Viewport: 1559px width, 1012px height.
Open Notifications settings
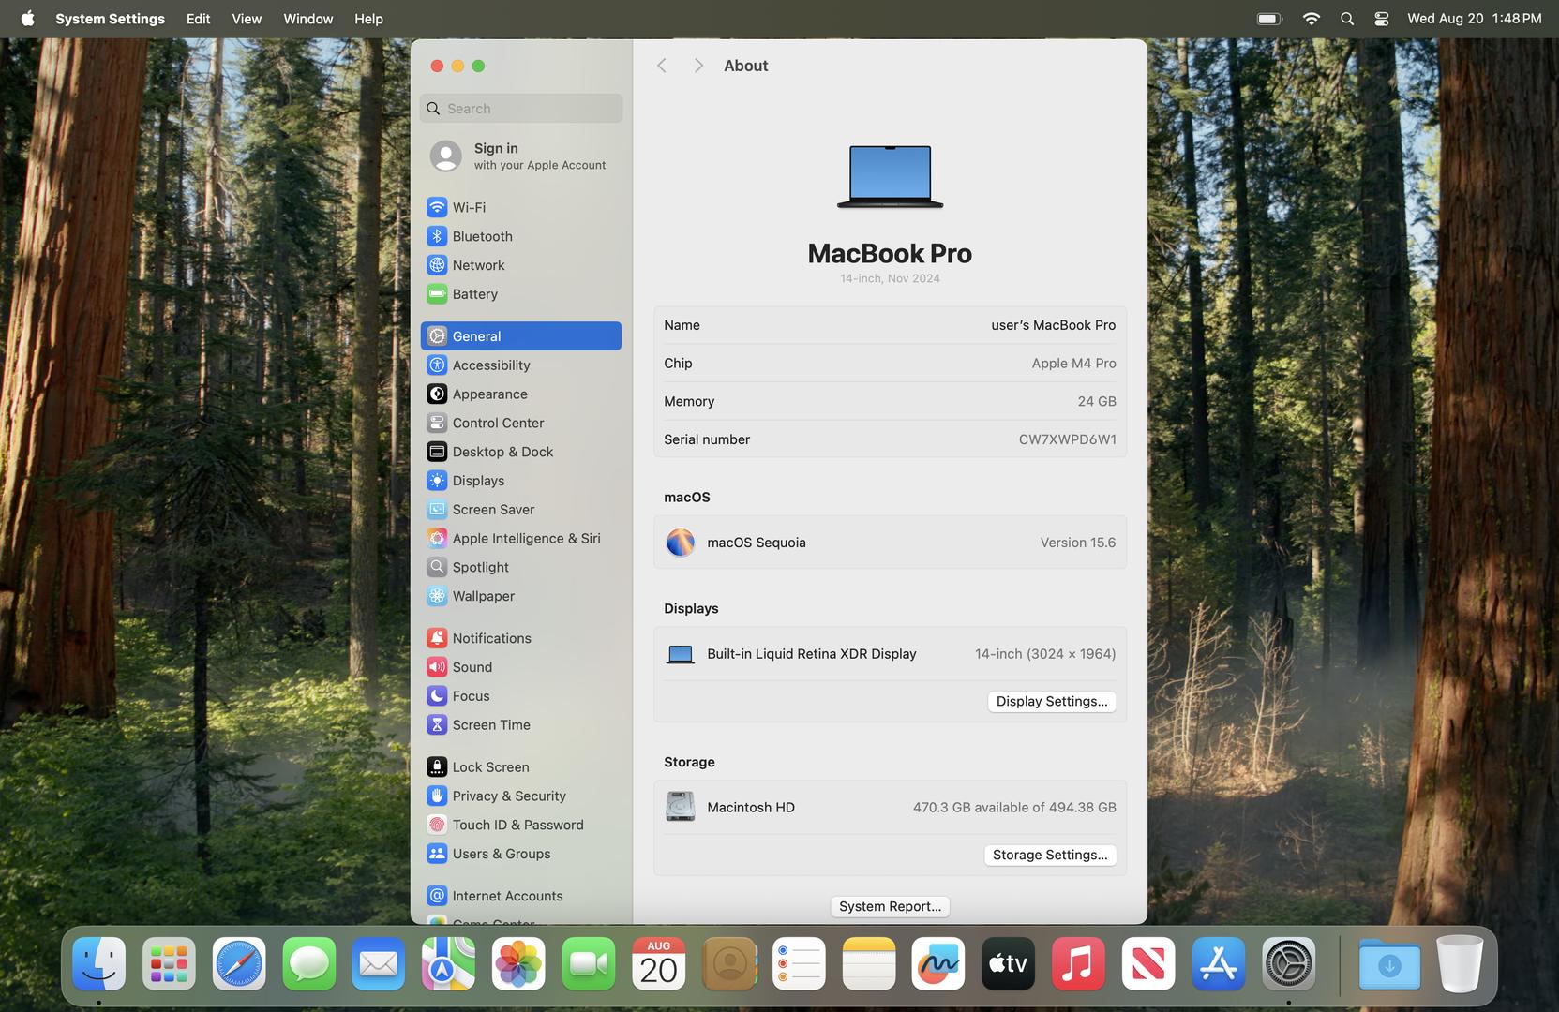pos(520,638)
